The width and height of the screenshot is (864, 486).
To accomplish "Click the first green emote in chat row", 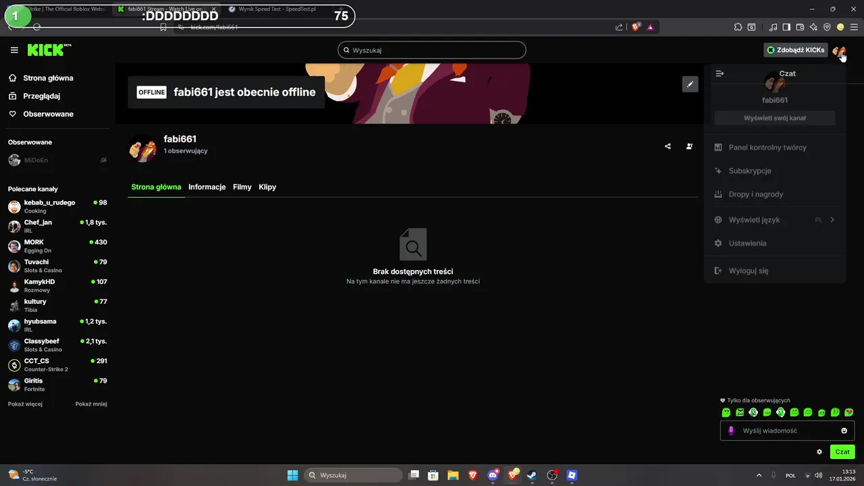I will click(726, 412).
